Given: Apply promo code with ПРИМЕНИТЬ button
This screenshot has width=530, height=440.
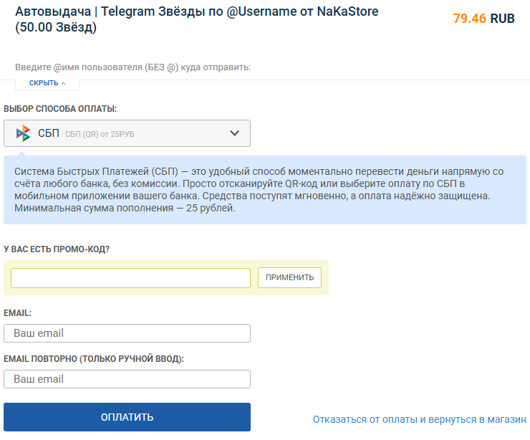Looking at the screenshot, I should point(289,277).
